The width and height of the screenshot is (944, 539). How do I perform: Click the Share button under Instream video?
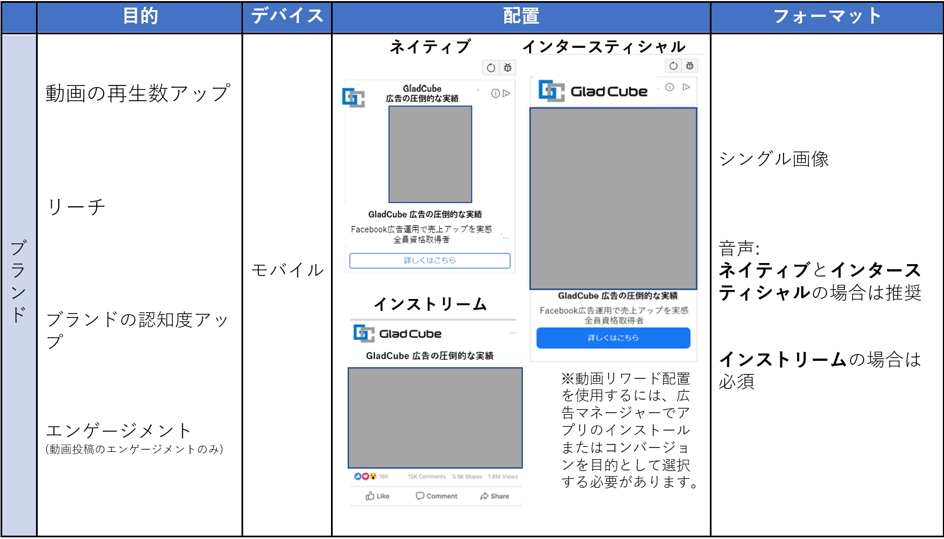pos(494,496)
